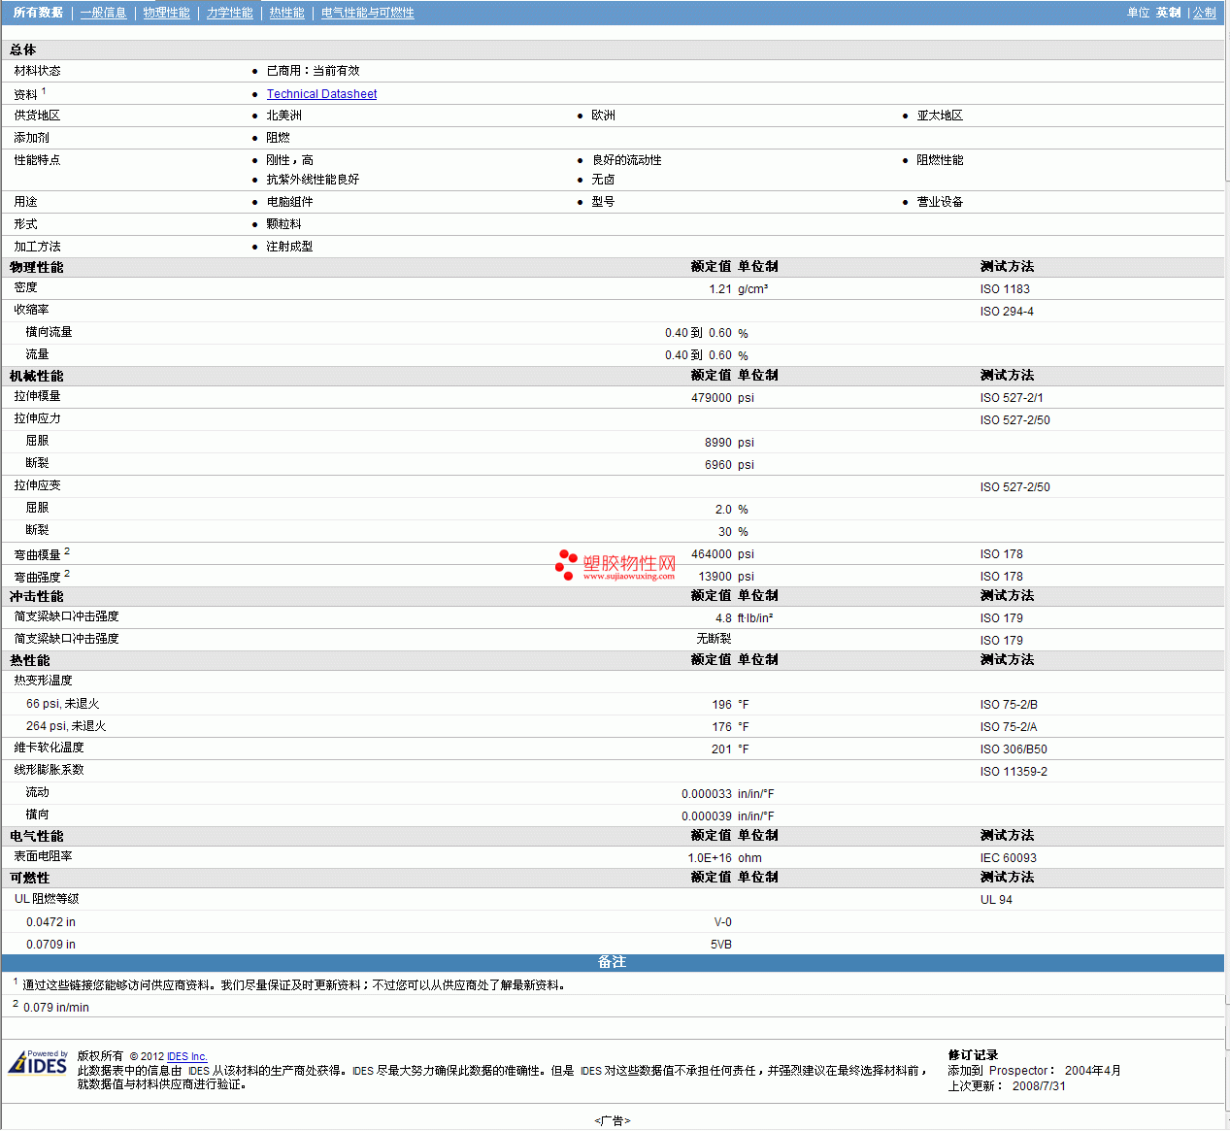Jump to the 电气性能与可燃性 tab

point(367,13)
